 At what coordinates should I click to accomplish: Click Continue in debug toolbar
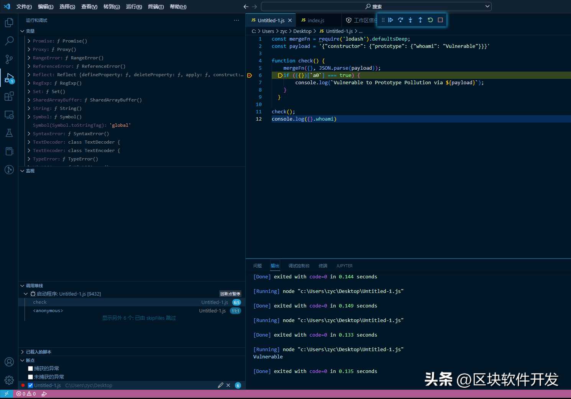pos(391,20)
